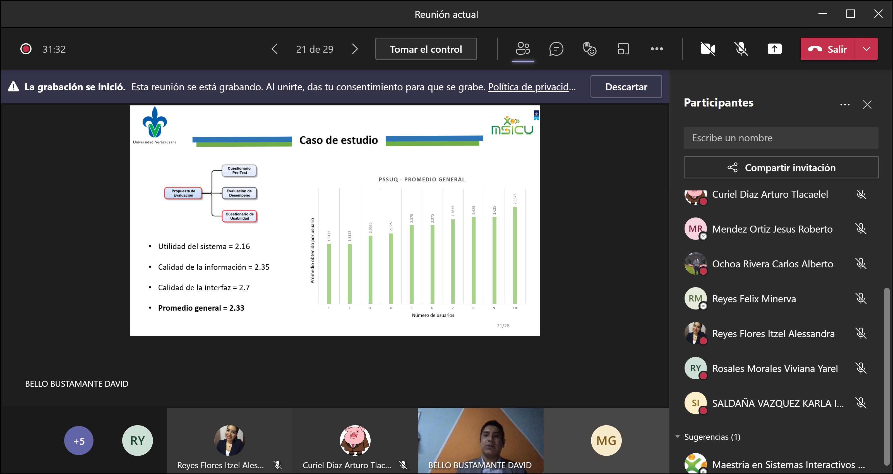Click mute icon for Reyes Felix Minerva

861,298
